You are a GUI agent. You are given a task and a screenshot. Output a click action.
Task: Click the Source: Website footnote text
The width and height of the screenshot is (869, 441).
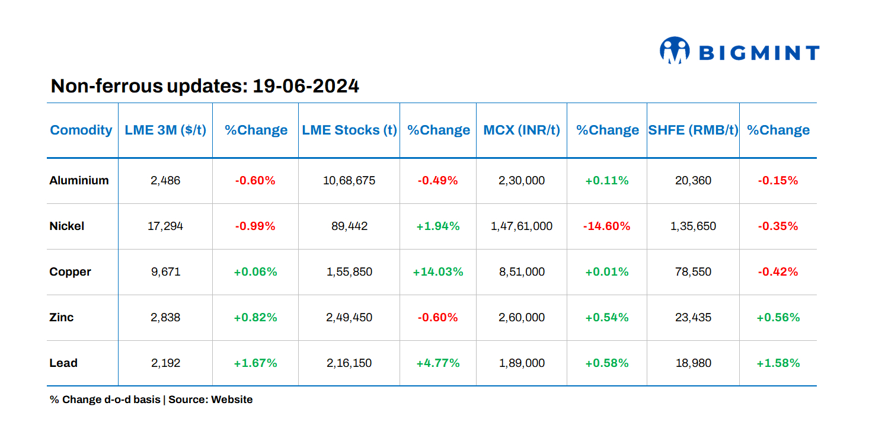click(x=210, y=400)
